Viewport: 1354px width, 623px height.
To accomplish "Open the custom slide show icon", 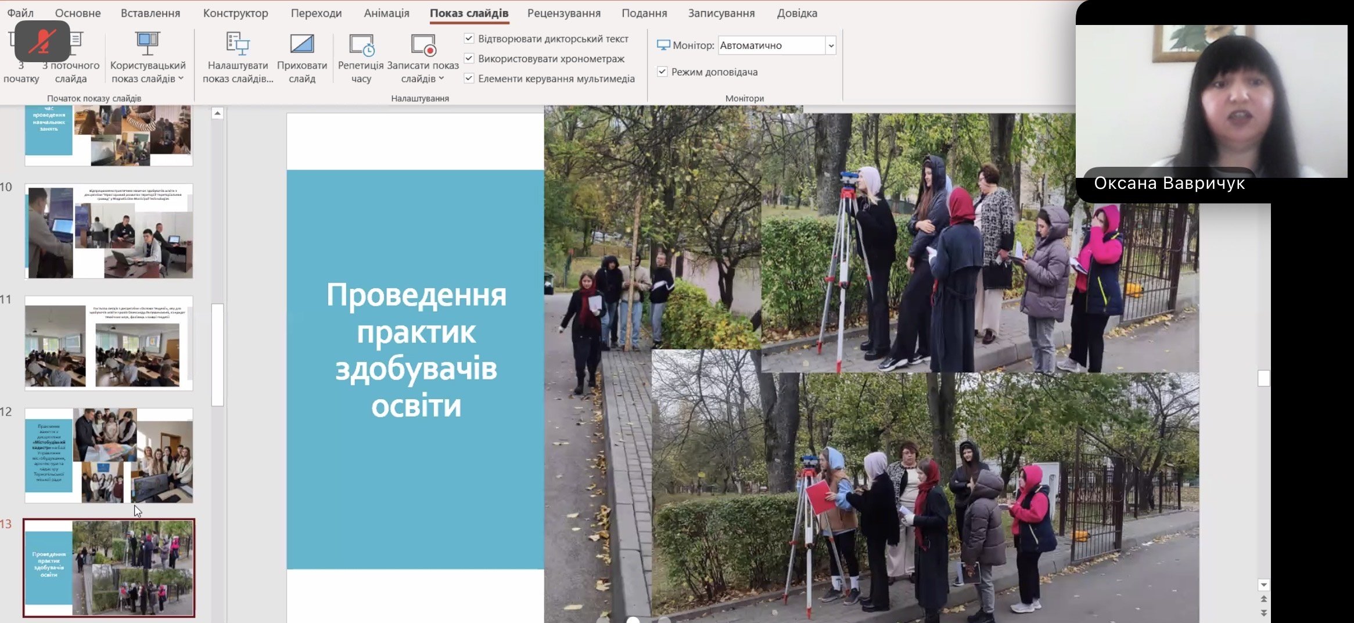I will (148, 42).
